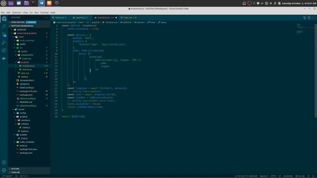Expand the server config folder

pyautogui.click(x=29, y=113)
